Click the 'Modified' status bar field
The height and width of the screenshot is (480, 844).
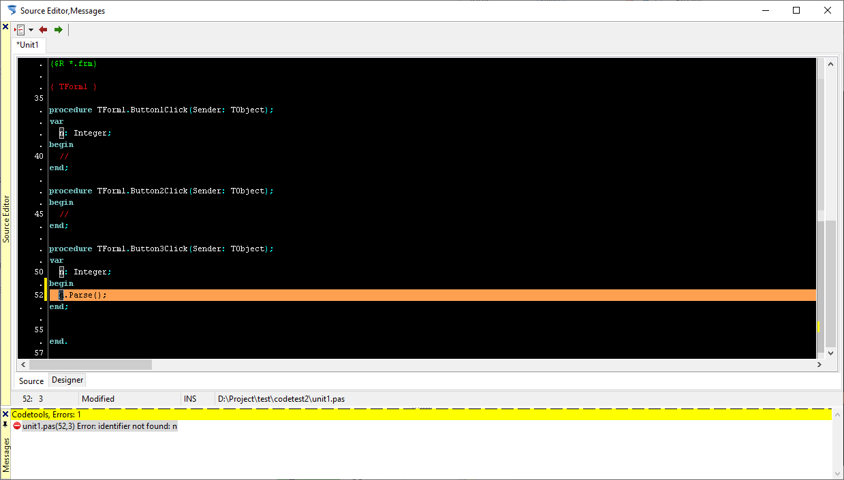point(98,399)
